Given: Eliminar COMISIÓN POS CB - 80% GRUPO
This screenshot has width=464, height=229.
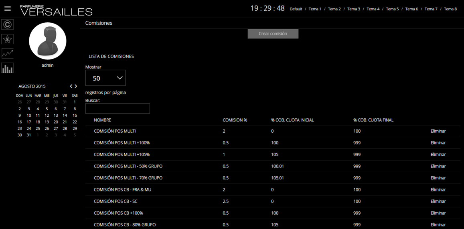Looking at the screenshot, I should tap(438, 225).
